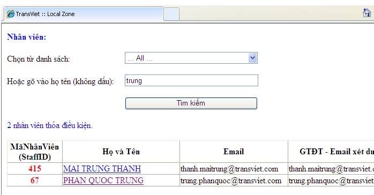Open the 'Chọn từ danh sách' All dropdown
This screenshot has height=195, width=374.
pos(191,58)
